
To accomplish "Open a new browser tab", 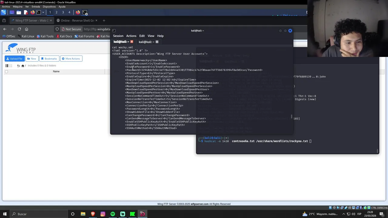I will 104,21.
